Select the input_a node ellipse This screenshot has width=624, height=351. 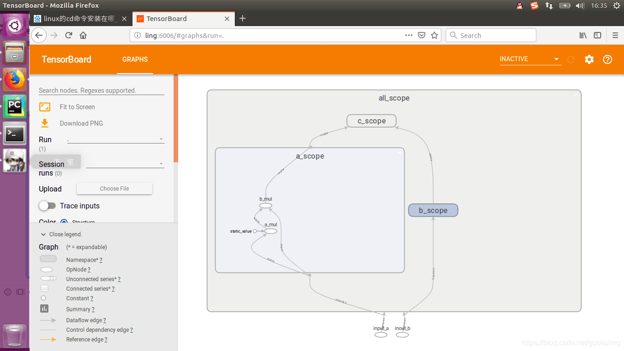(x=381, y=335)
